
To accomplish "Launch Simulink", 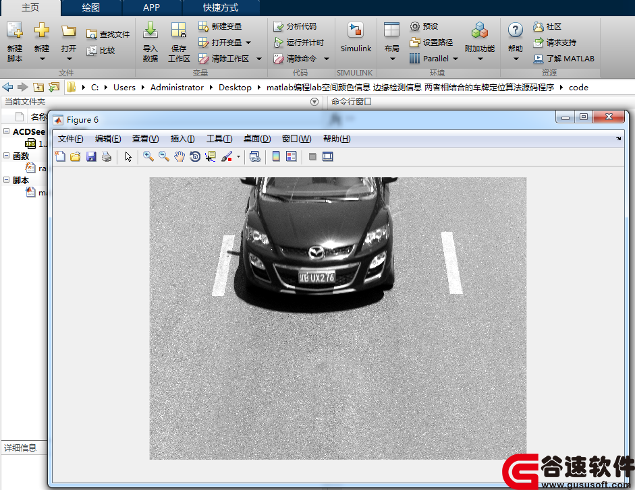I will click(356, 38).
